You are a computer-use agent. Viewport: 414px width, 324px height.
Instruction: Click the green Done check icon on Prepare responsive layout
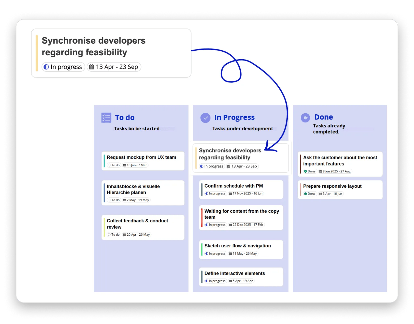coord(305,194)
